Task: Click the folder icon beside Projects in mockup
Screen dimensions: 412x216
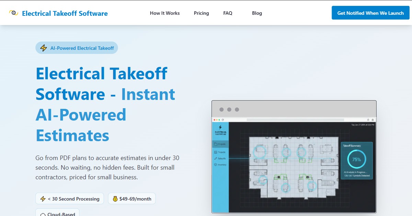Action: [216, 144]
